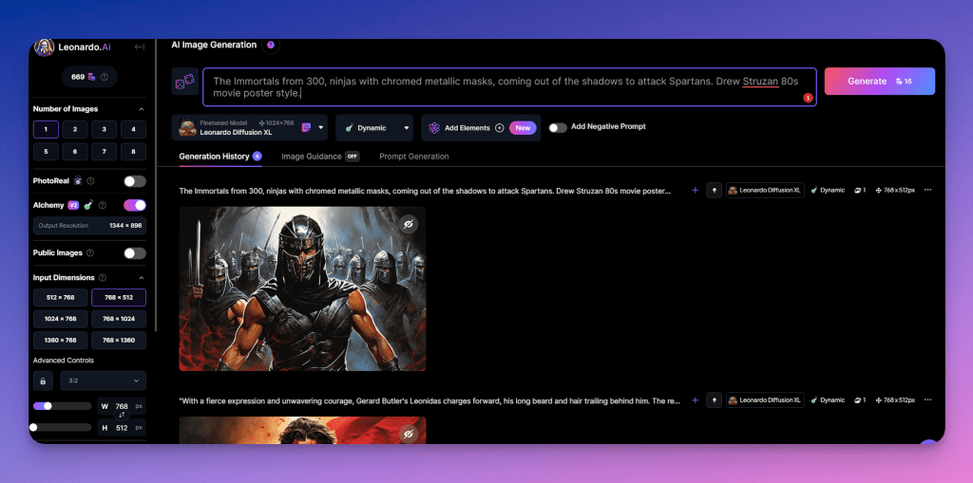The width and height of the screenshot is (973, 483).
Task: Click the Alchemy V2 badge
Action: [73, 205]
